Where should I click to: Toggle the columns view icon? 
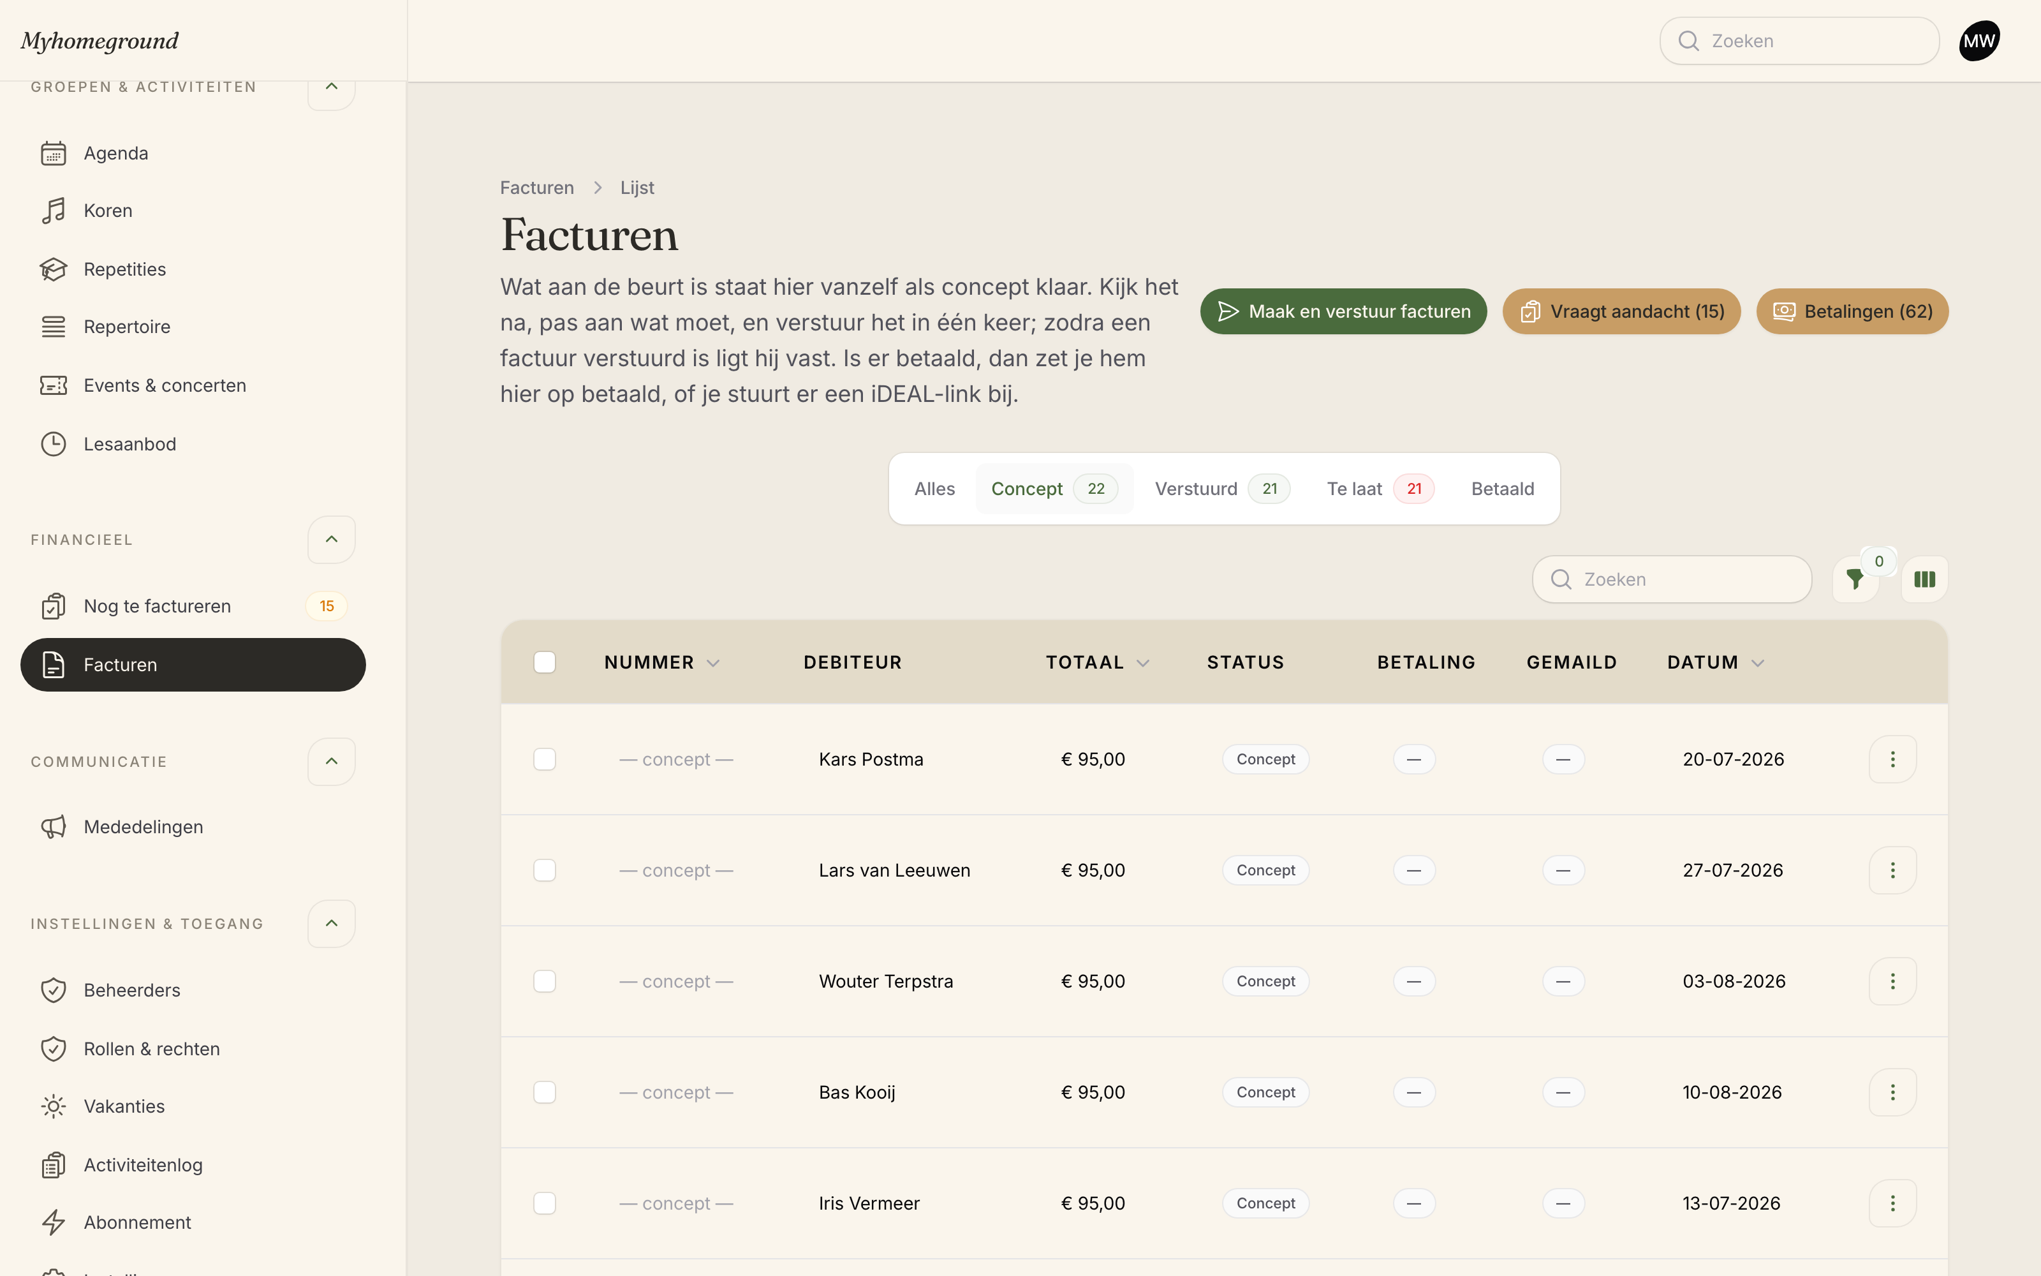coord(1925,579)
